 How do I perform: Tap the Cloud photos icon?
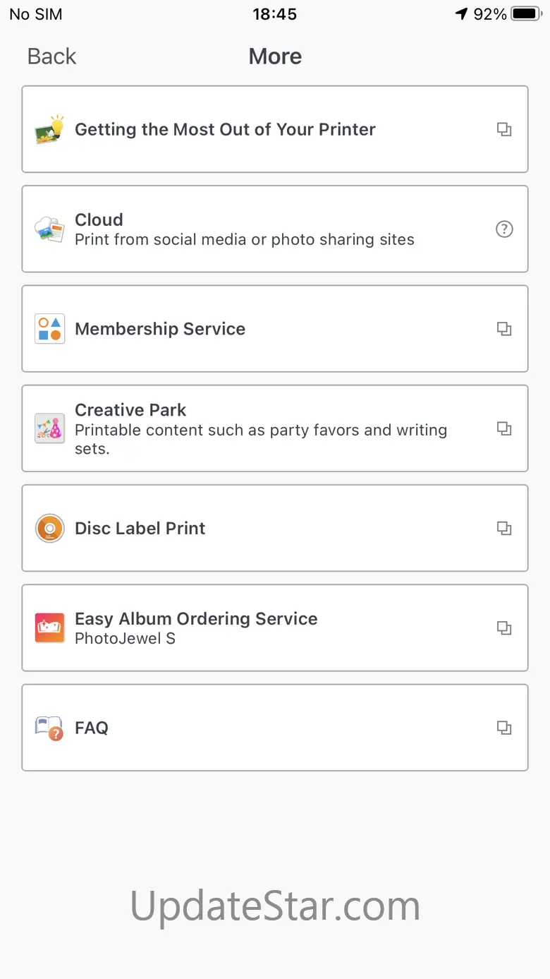tap(50, 229)
